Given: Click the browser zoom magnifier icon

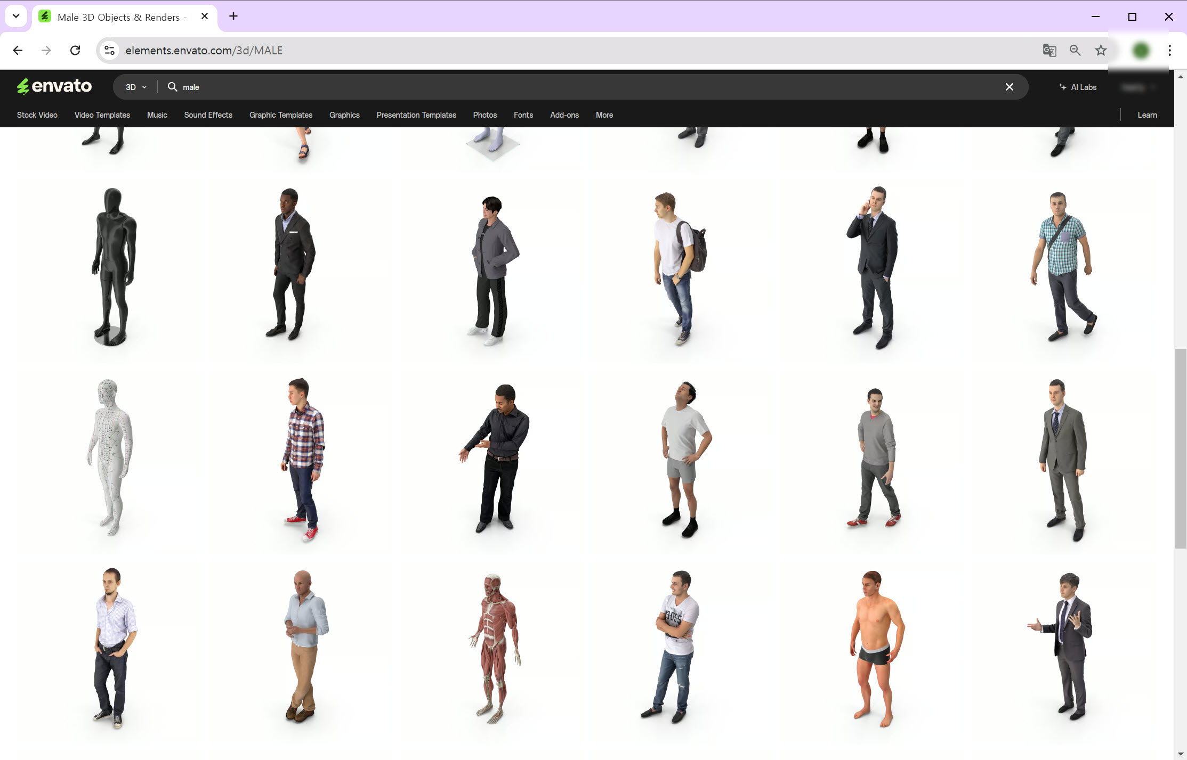Looking at the screenshot, I should pyautogui.click(x=1075, y=51).
